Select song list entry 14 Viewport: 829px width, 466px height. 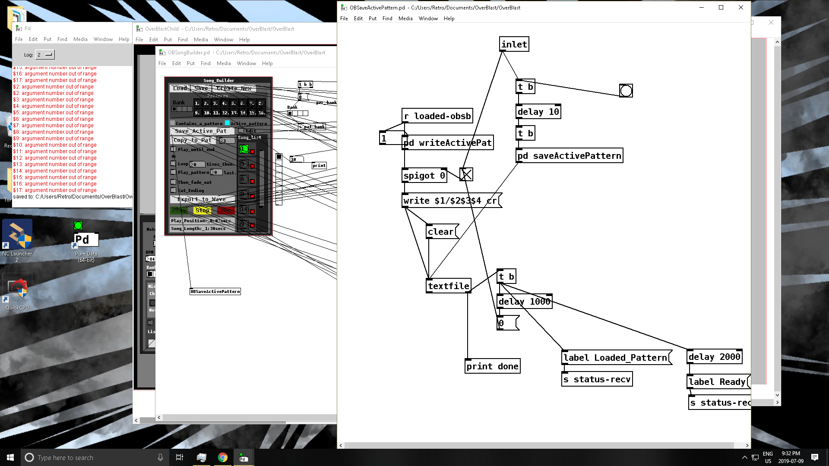point(244,209)
